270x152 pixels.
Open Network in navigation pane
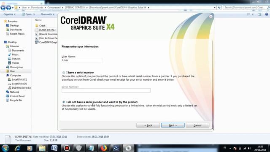click(x=13, y=92)
